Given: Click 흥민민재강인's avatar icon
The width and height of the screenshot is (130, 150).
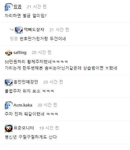Looking at the screenshot, I should coord(9,83).
